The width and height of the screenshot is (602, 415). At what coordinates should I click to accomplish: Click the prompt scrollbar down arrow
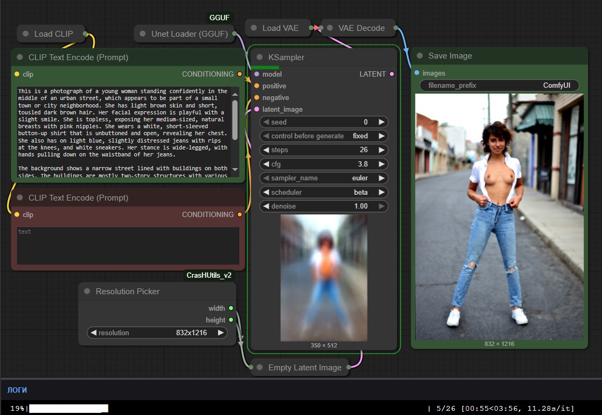[x=235, y=169]
